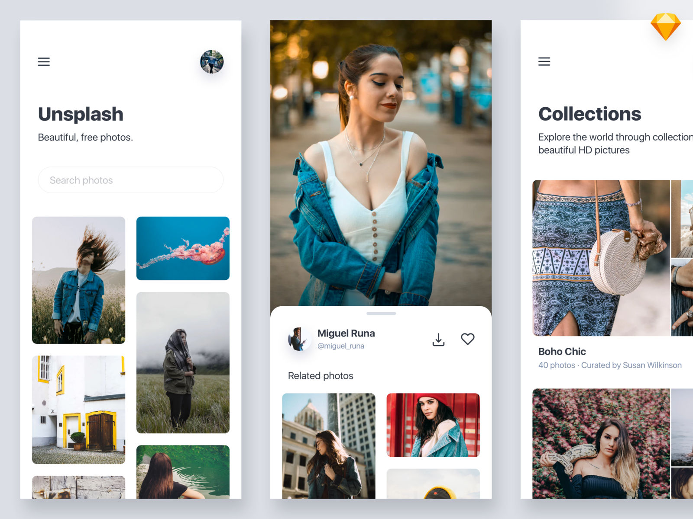Select the yellow-trimmed white building photo
This screenshot has height=519, width=693.
point(79,410)
